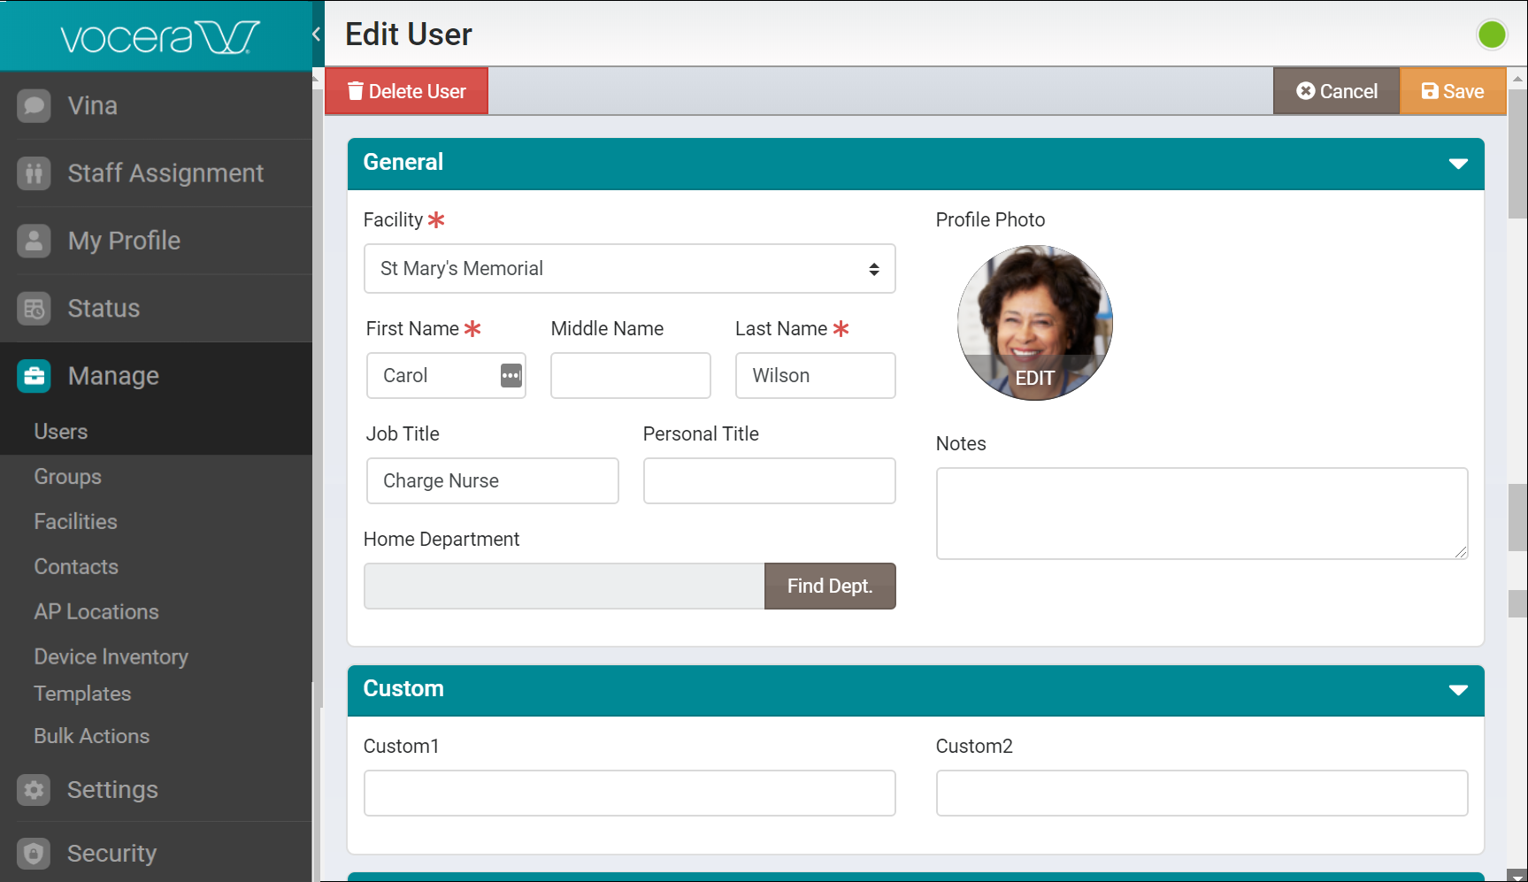Collapse the General section
Image resolution: width=1528 pixels, height=882 pixels.
coord(1459,164)
